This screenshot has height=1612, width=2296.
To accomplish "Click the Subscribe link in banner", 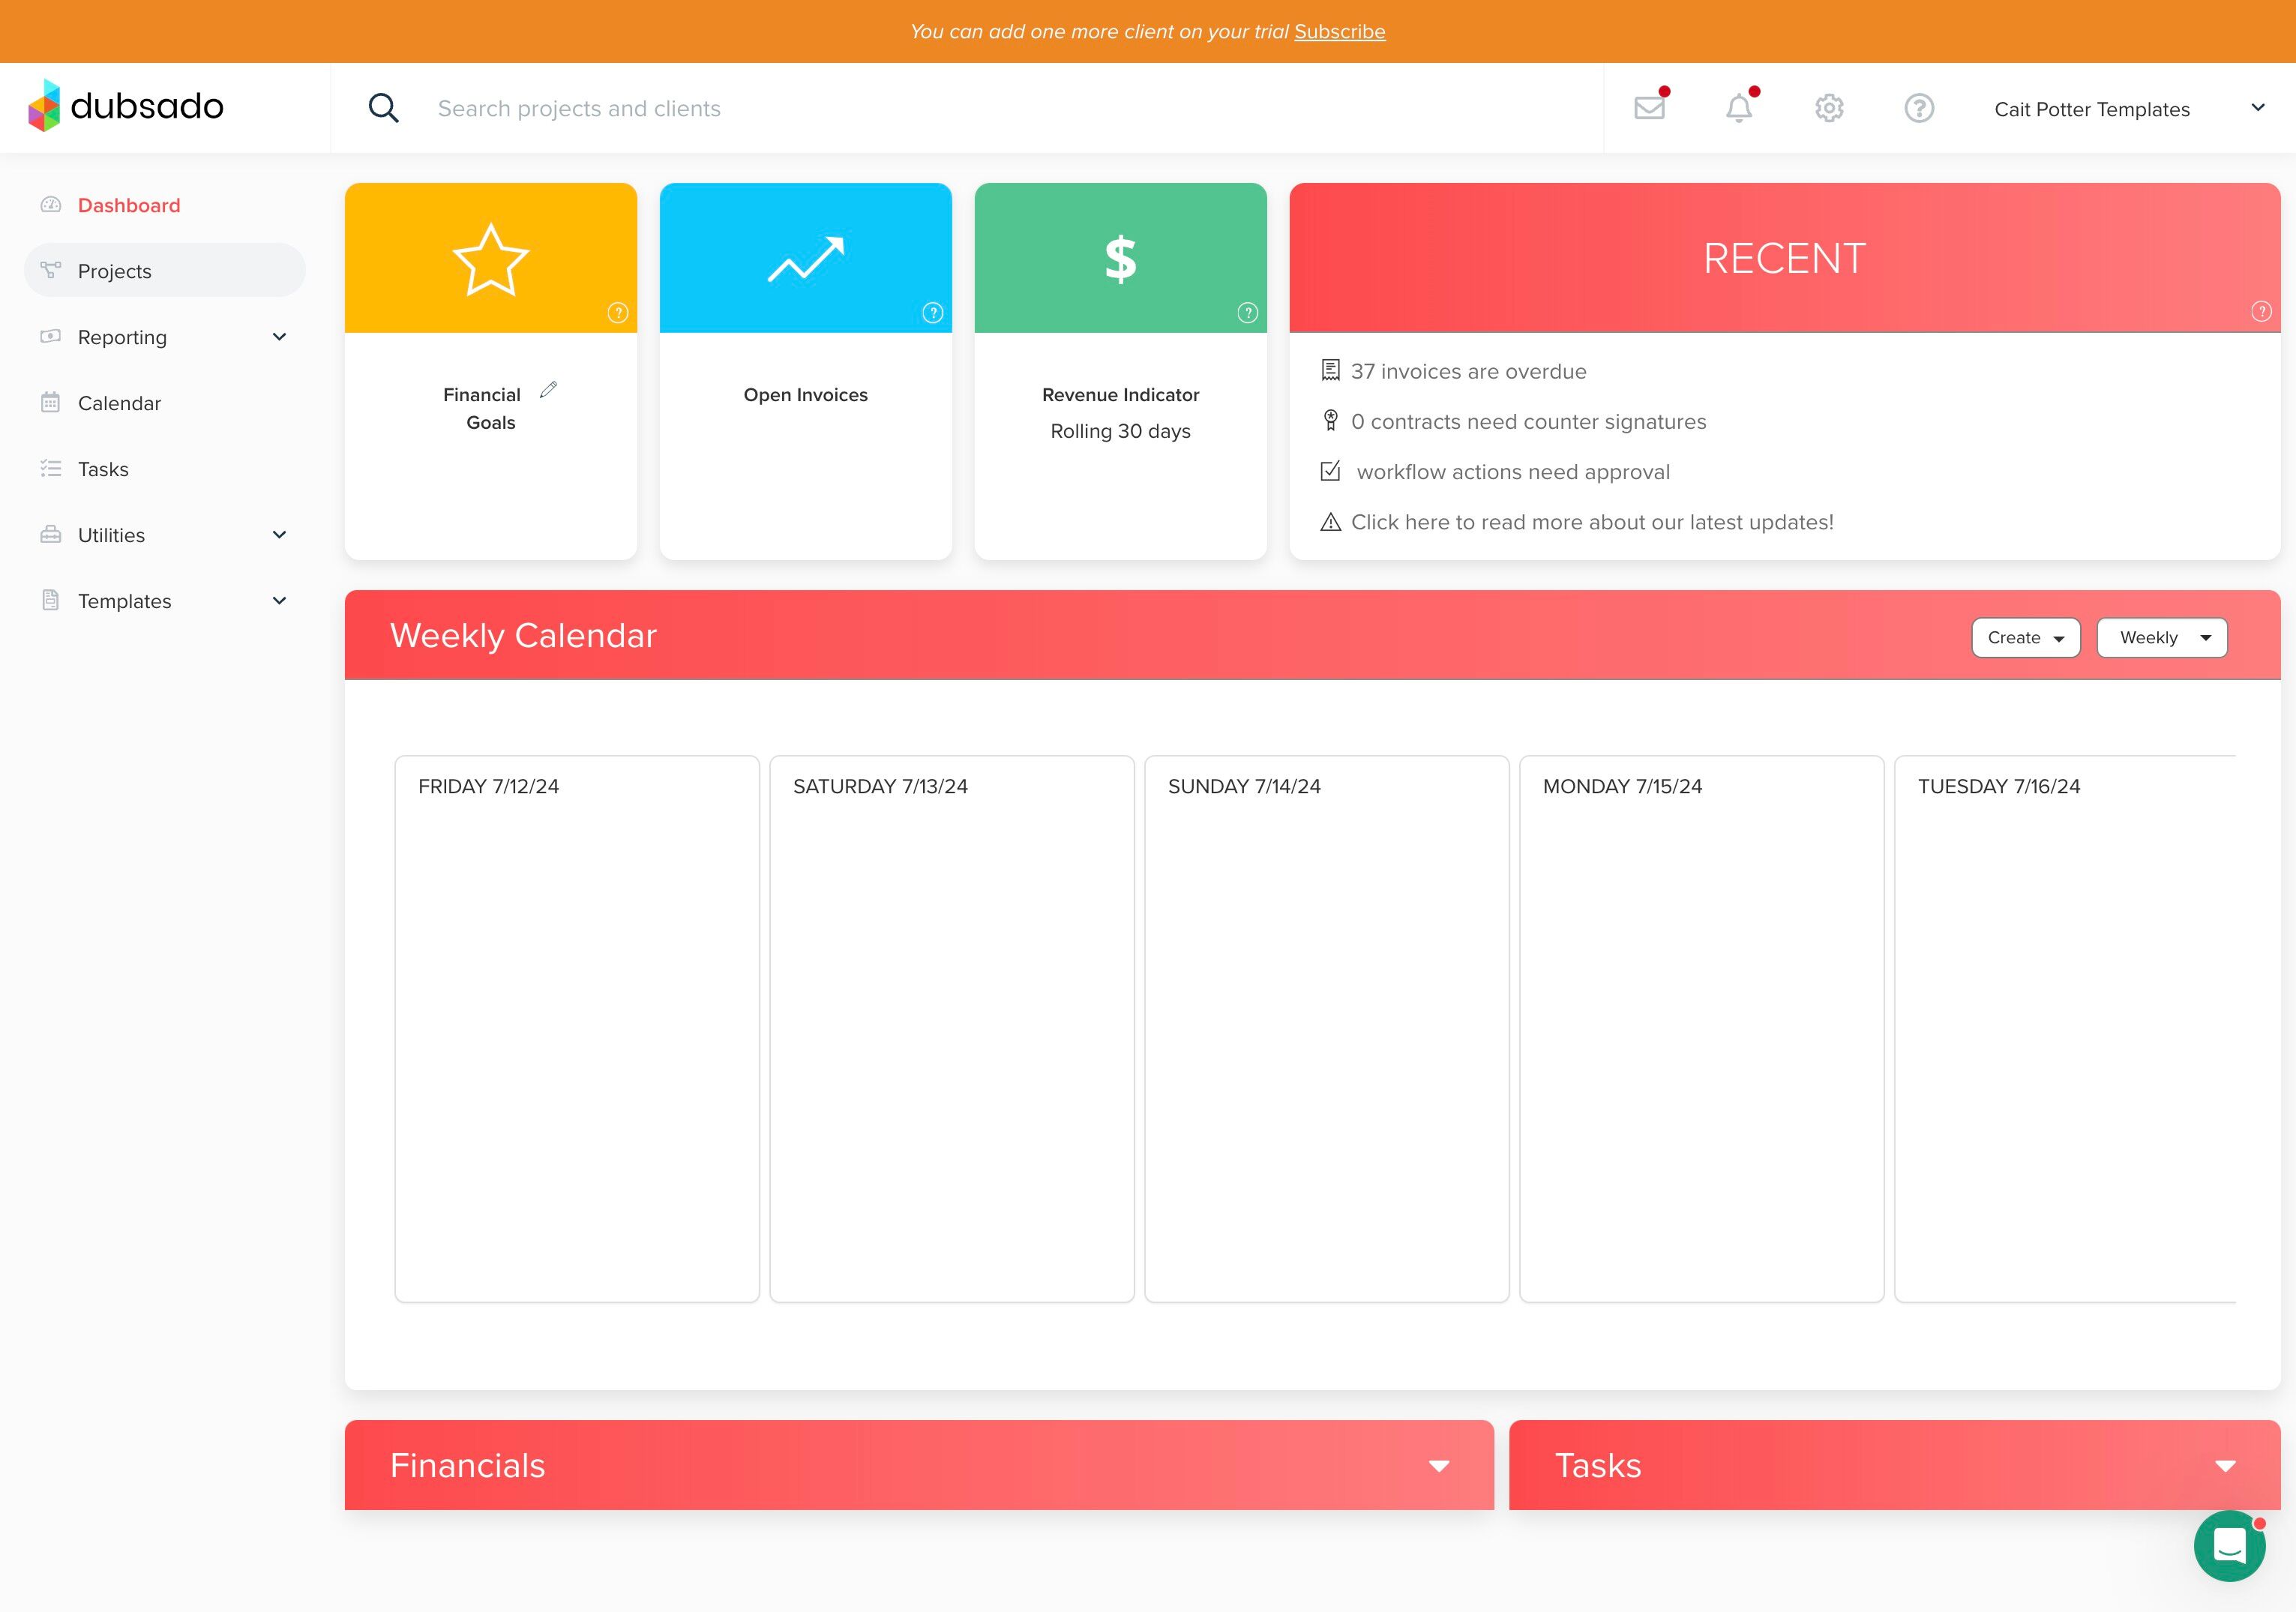I will coord(1339,32).
